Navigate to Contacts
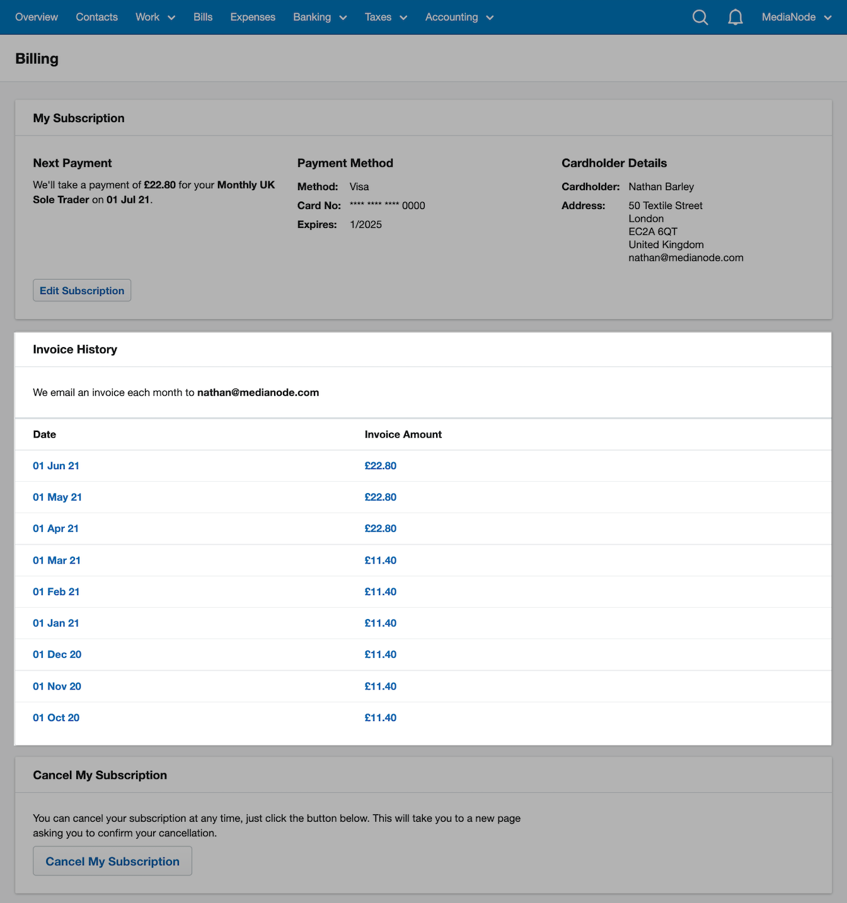847x903 pixels. pyautogui.click(x=96, y=17)
